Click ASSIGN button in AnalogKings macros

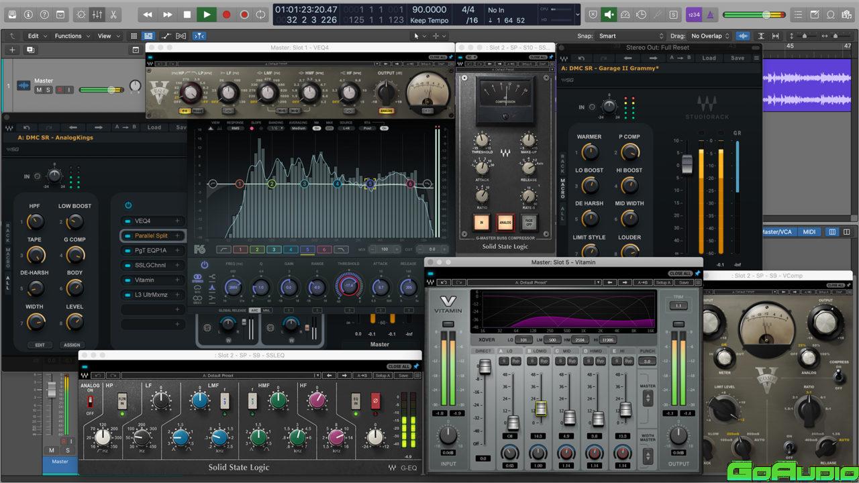click(x=72, y=345)
